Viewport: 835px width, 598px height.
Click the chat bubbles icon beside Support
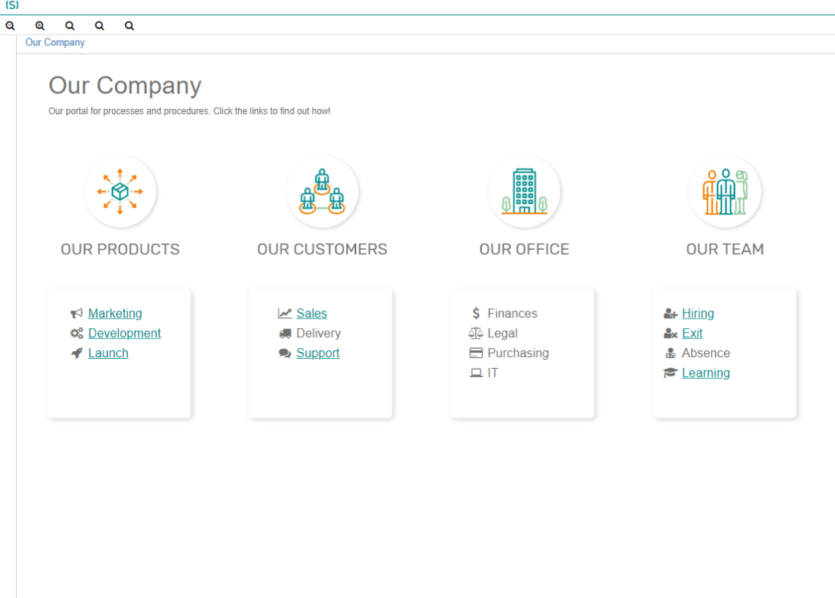tap(285, 353)
